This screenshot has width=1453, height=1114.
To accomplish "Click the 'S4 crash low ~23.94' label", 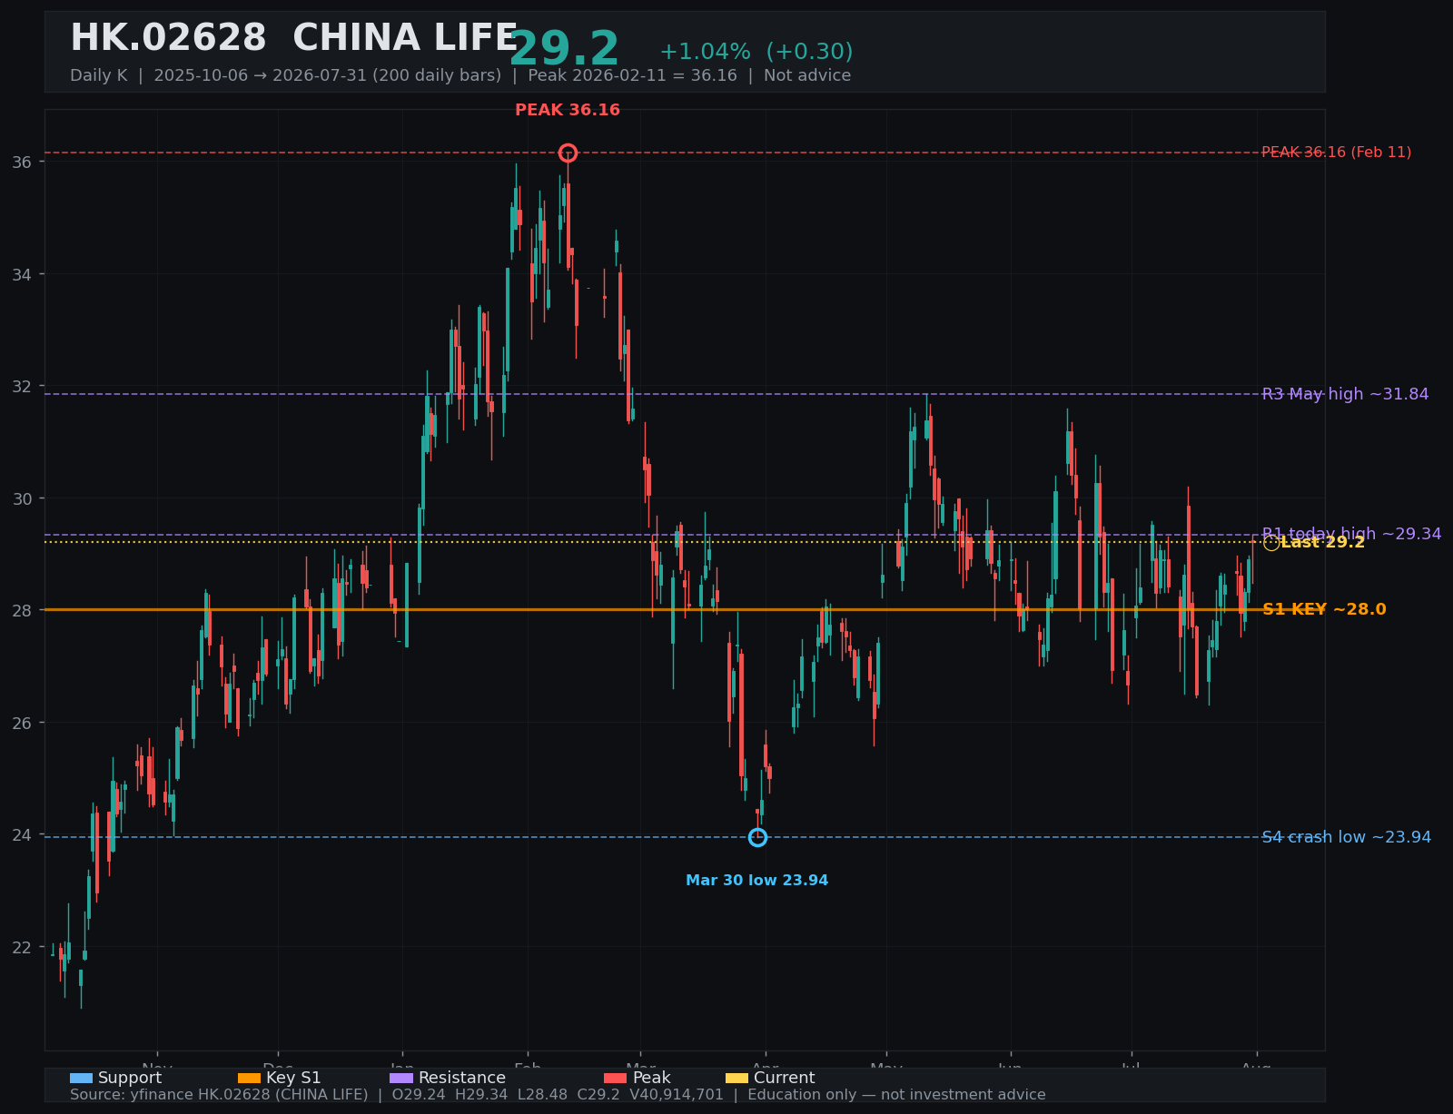I will pos(1346,837).
